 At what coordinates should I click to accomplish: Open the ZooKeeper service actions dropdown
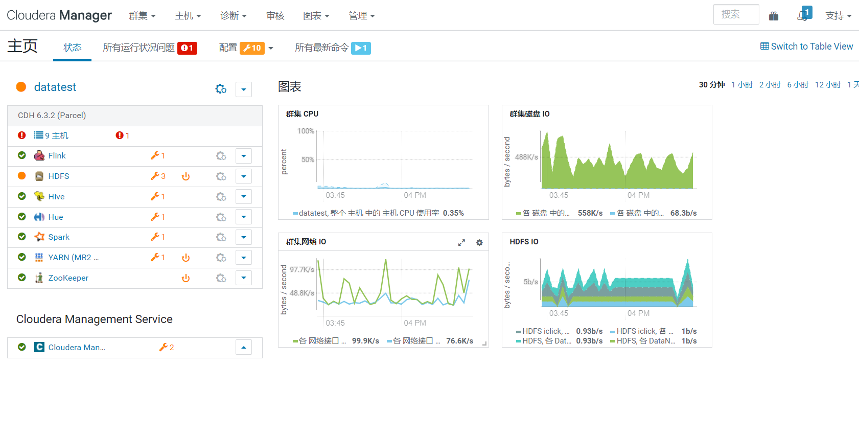(x=244, y=278)
